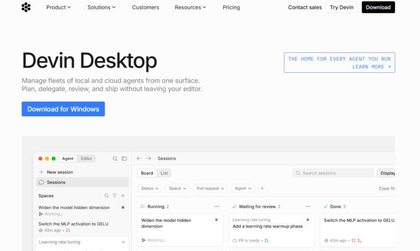The width and height of the screenshot is (420, 251).
Task: Click the filter icon in Spaces header
Action: click(x=114, y=195)
